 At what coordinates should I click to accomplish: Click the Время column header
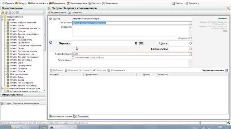coord(143,75)
